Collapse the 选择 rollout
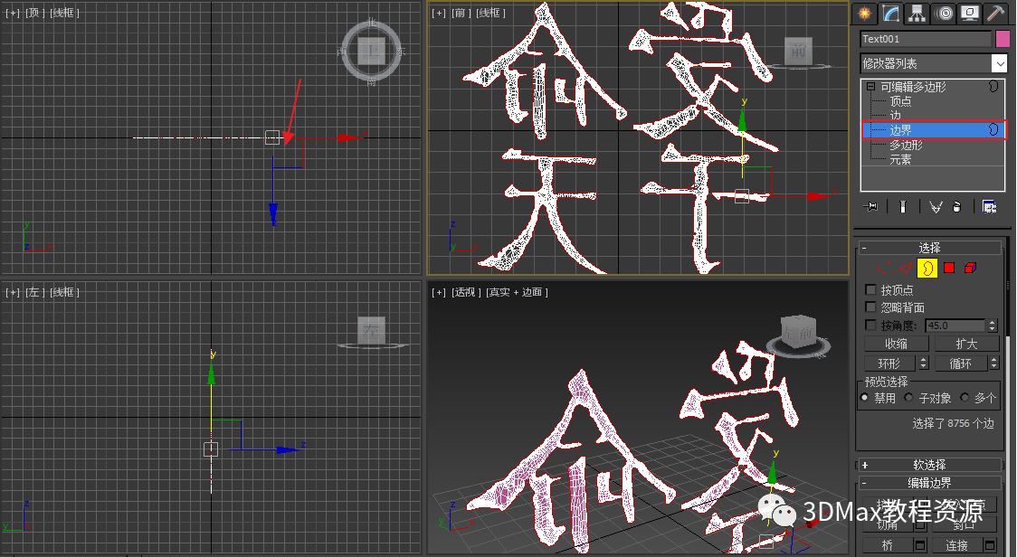Screen dimensions: 1017x557 pyautogui.click(x=929, y=248)
